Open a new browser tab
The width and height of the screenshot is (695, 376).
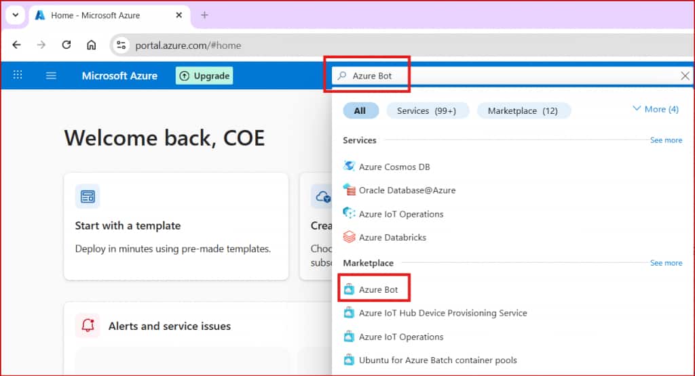pyautogui.click(x=204, y=15)
